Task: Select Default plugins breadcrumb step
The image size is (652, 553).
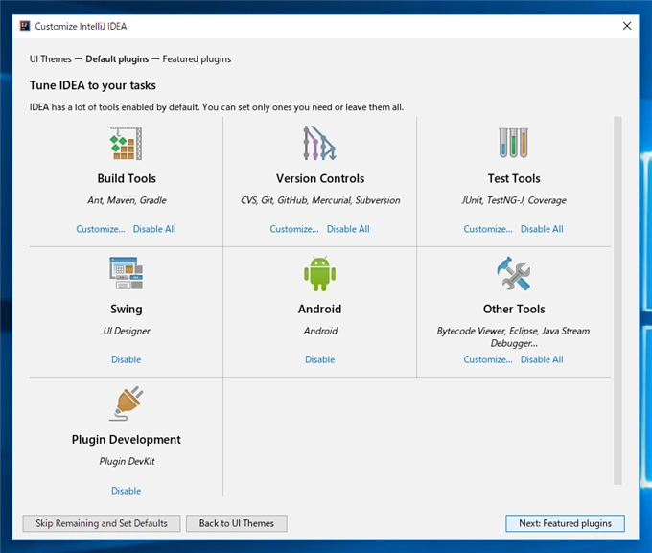Action: 117,59
